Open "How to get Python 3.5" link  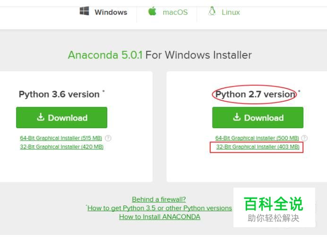[x=160, y=208]
